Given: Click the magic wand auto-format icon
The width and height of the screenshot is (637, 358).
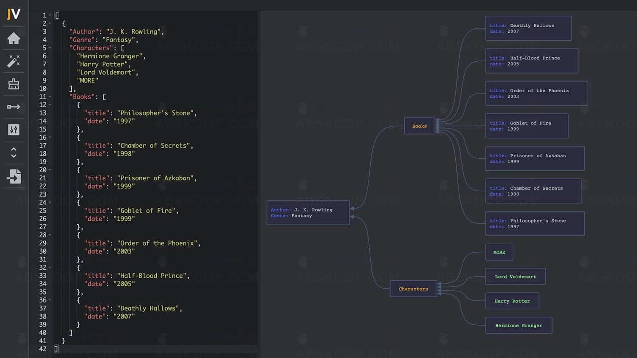Looking at the screenshot, I should [x=14, y=61].
